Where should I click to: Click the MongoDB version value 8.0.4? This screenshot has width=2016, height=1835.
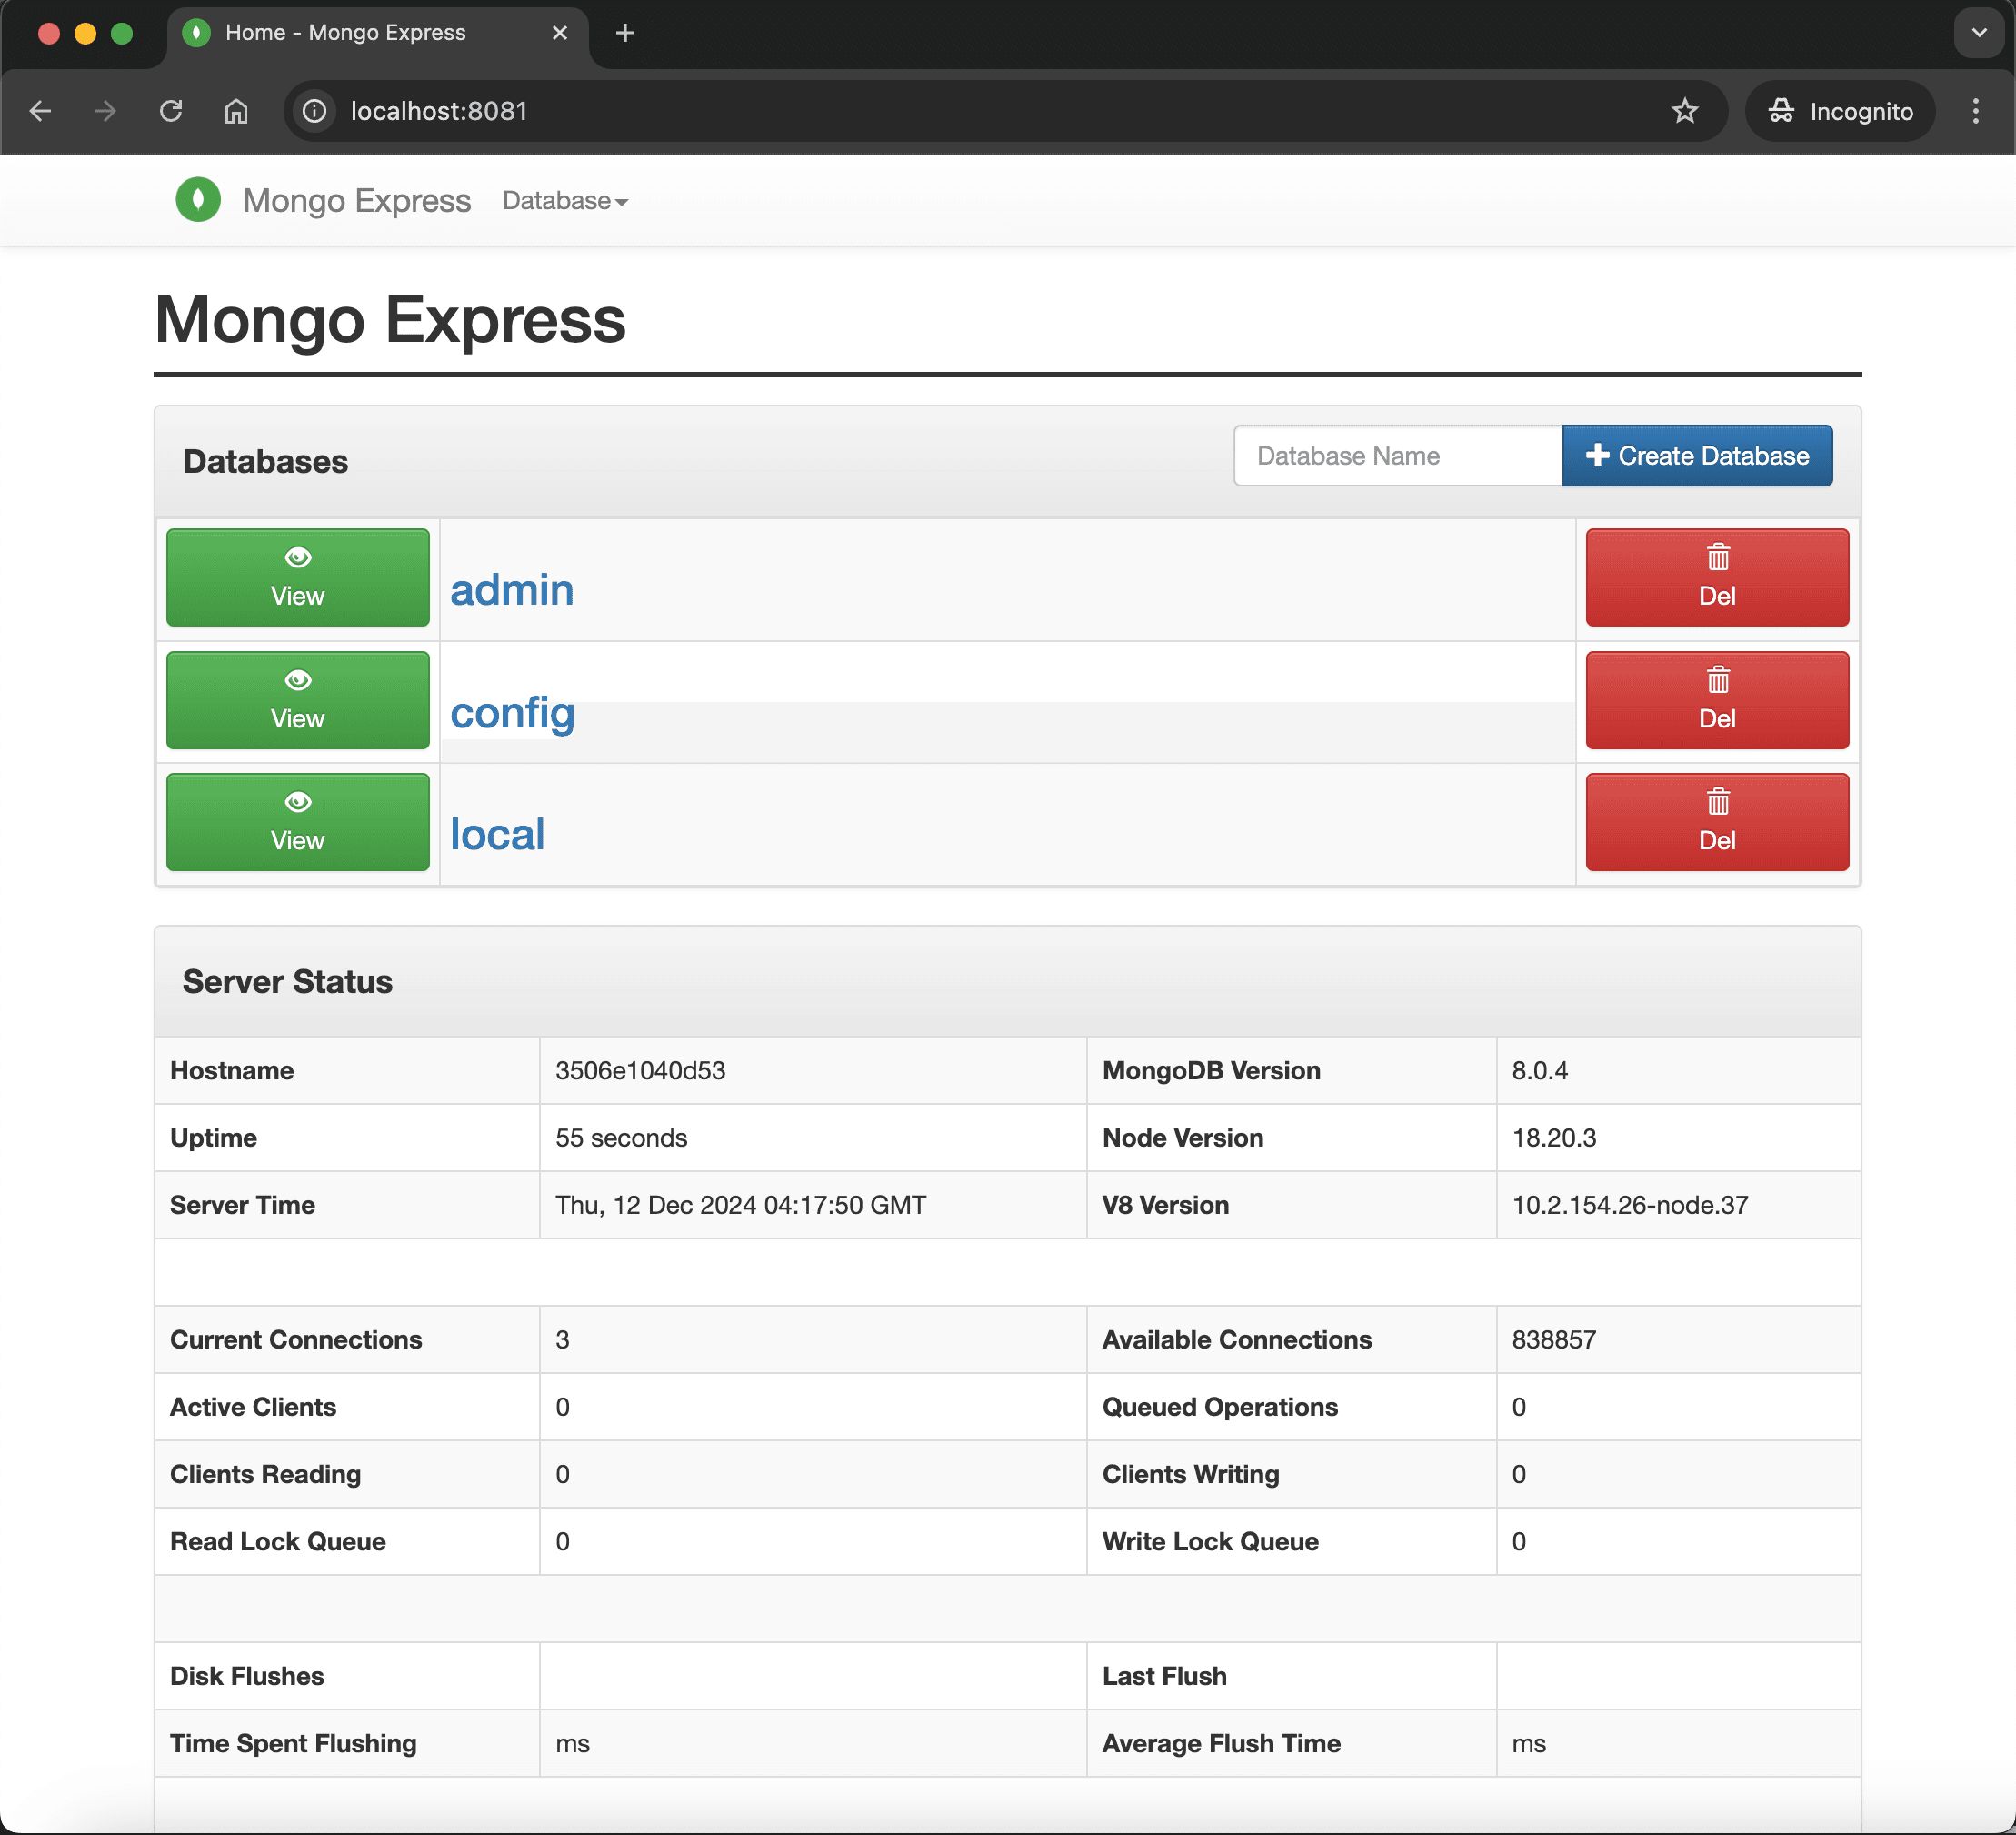coord(1540,1070)
